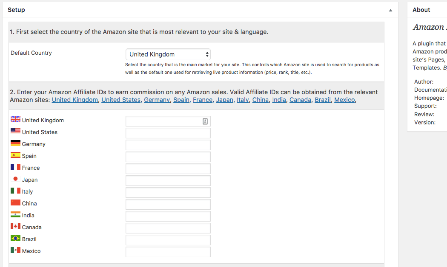Click the Mexico row label
Screen dimensions: 447x267
point(32,251)
